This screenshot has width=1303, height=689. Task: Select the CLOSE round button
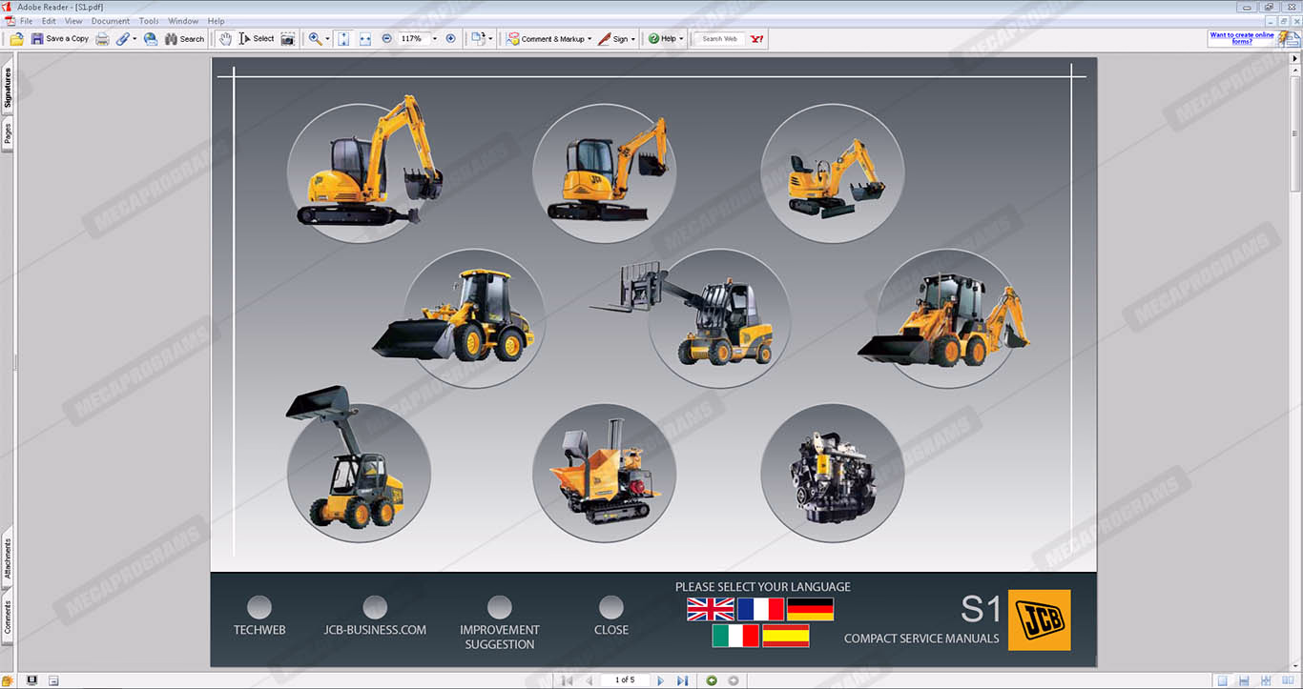click(x=611, y=607)
